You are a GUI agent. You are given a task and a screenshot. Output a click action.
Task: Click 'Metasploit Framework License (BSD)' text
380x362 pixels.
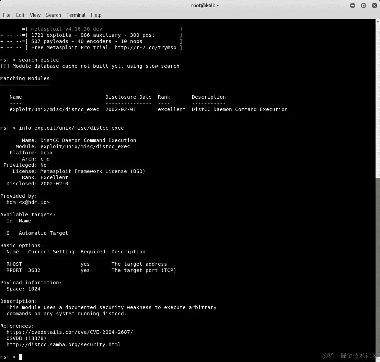pos(93,171)
